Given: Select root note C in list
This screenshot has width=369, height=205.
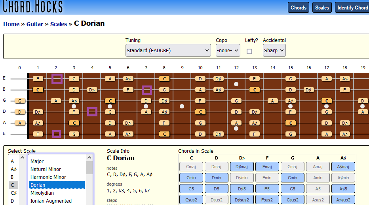Looking at the screenshot, I should 13,185.
